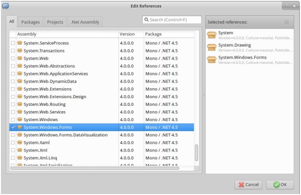Click System.Drawing icon in Selected references
Viewport: 301px width, 195px height.
212,47
